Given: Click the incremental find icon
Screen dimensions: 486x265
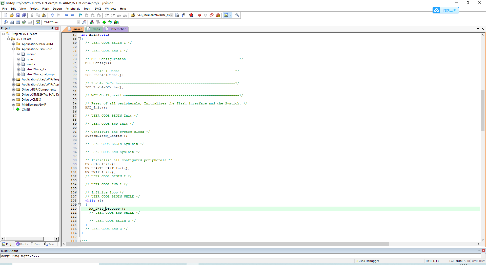Looking at the screenshot, I should click(183, 15).
